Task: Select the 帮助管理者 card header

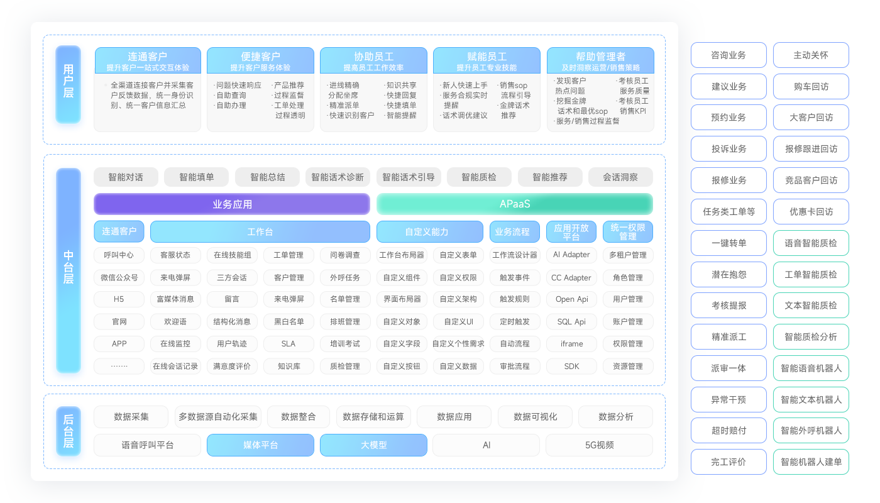Action: [x=600, y=61]
